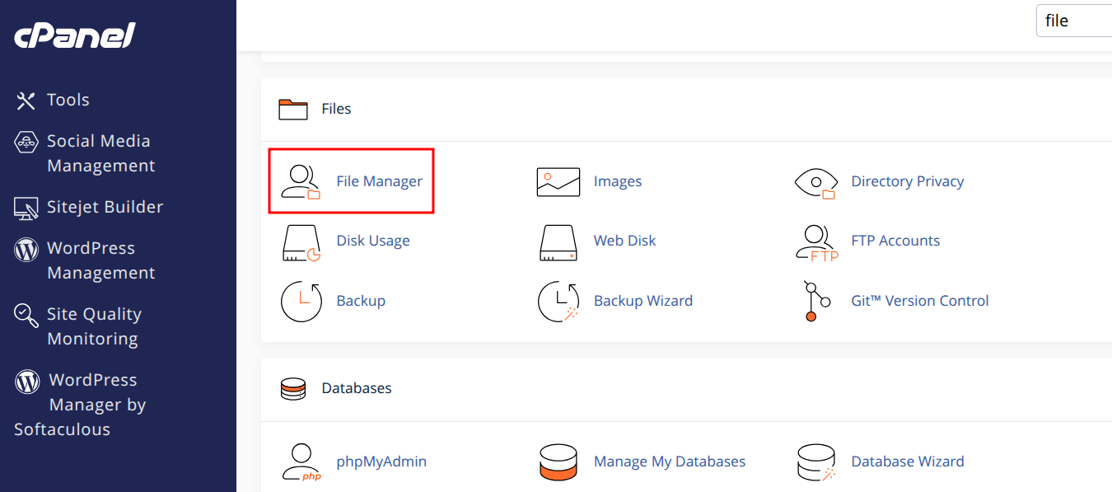
Task: Open File Manager via its icon
Action: pyautogui.click(x=302, y=180)
